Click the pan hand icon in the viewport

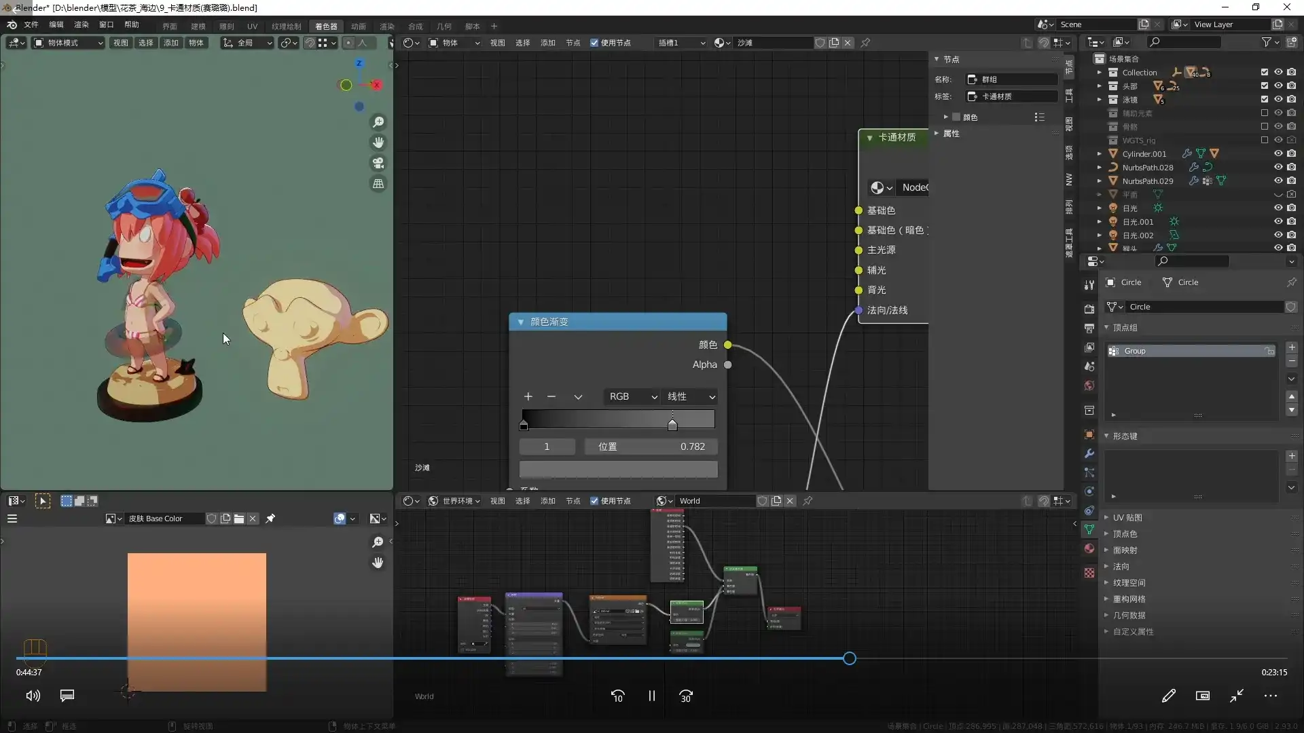pyautogui.click(x=378, y=143)
